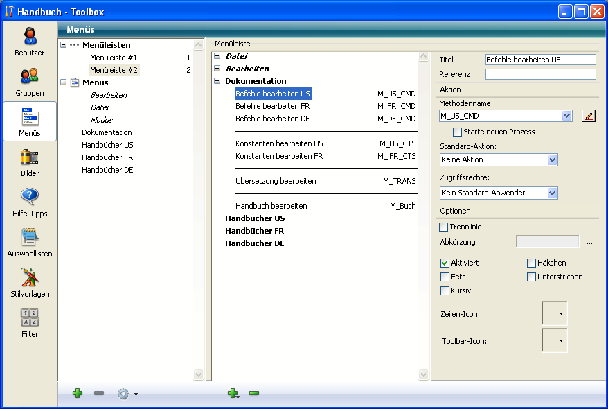Open the Methodenname dropdown
The height and width of the screenshot is (409, 608).
coord(566,116)
